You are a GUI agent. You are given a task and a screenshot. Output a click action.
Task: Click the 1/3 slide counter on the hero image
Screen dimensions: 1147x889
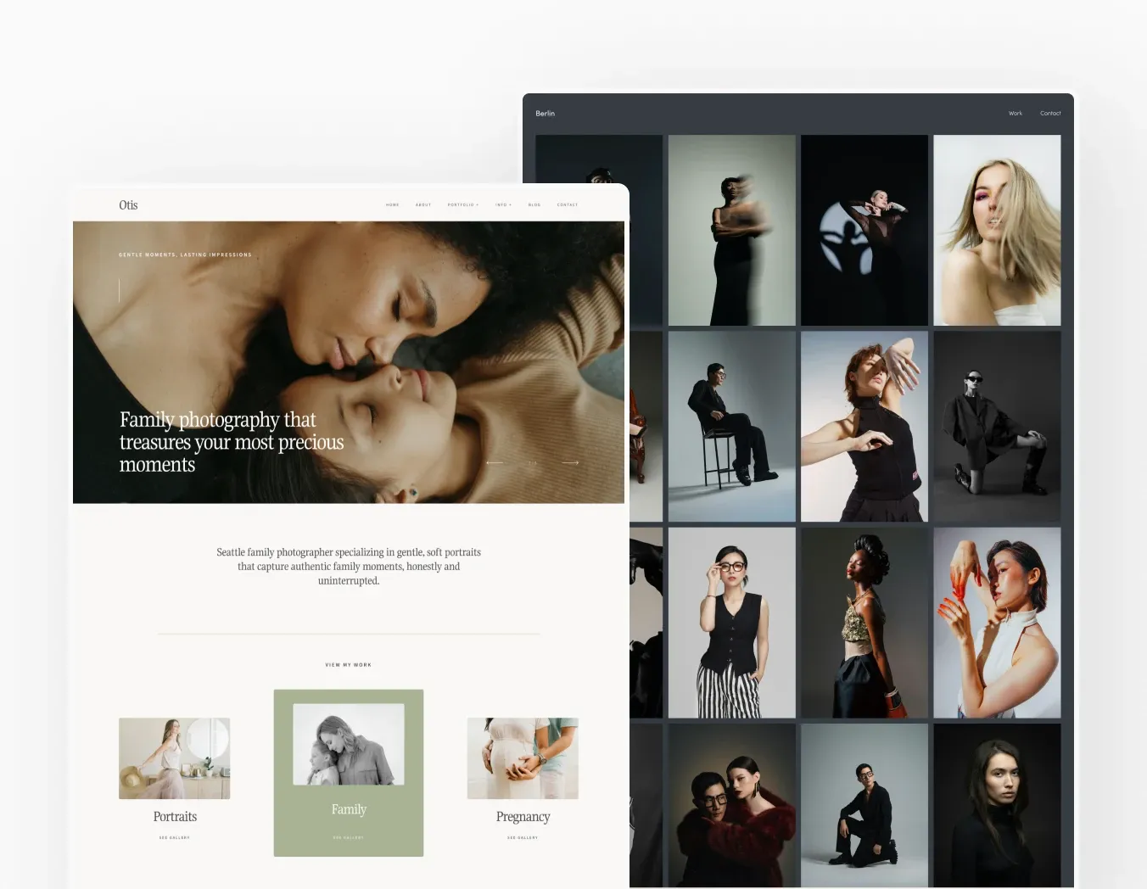533,462
